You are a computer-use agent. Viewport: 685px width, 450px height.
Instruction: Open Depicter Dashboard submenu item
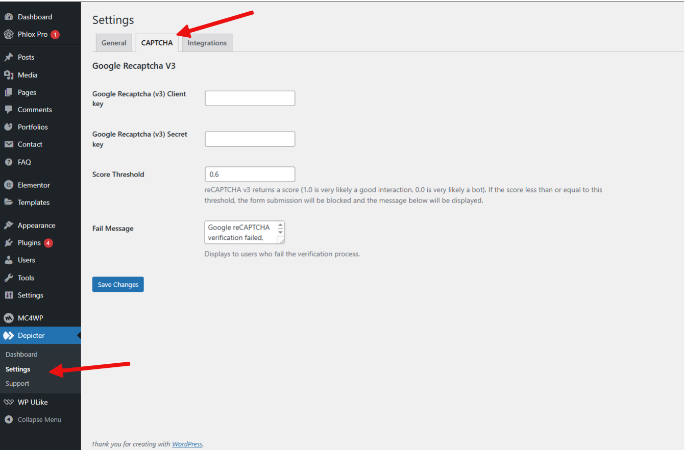(21, 354)
